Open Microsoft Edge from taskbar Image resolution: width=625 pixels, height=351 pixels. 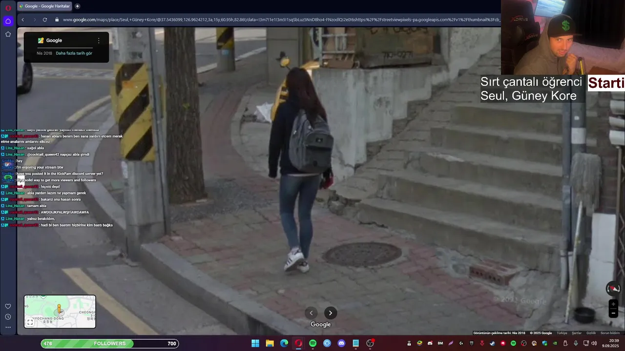[284, 343]
